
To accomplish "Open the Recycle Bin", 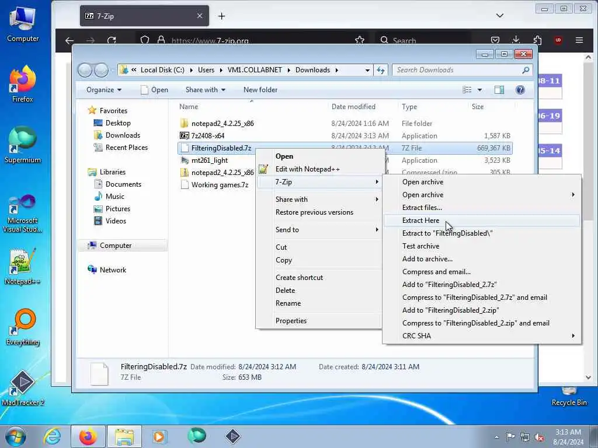I will click(569, 396).
